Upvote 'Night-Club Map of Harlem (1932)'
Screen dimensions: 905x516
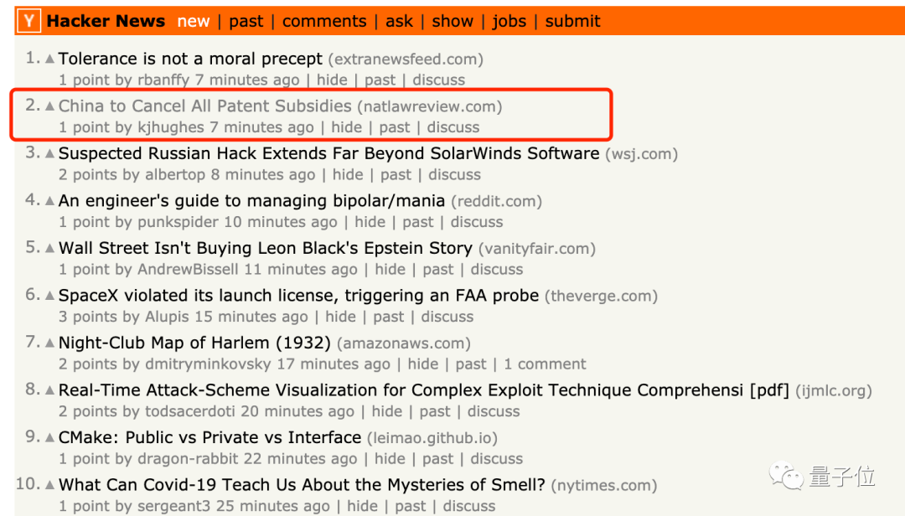pos(49,343)
